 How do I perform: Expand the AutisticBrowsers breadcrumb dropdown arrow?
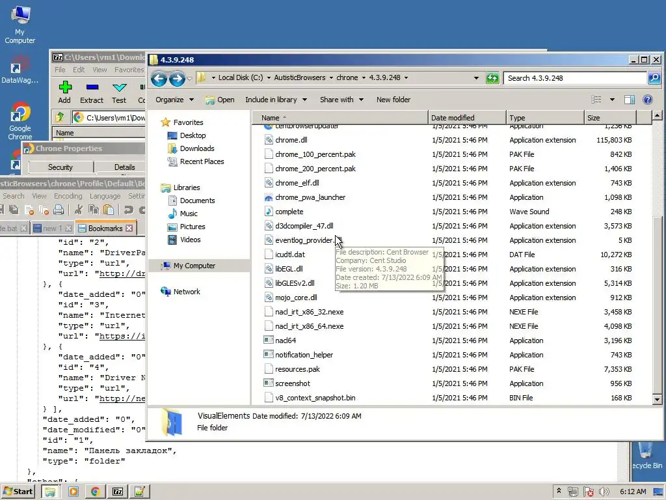pyautogui.click(x=331, y=78)
